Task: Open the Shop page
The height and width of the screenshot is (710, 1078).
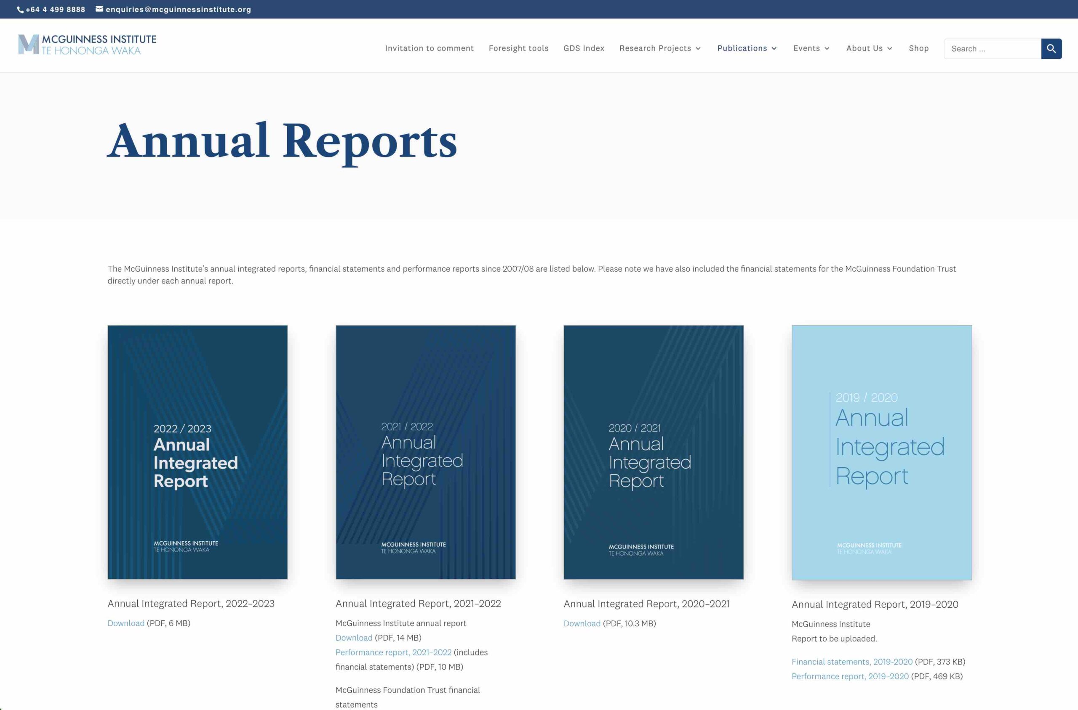Action: (918, 48)
